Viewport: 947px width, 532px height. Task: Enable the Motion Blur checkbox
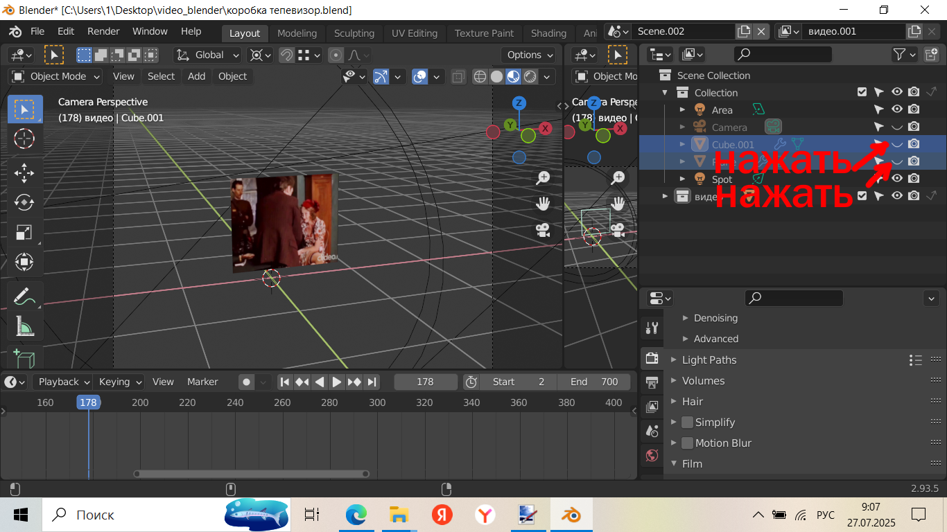687,443
